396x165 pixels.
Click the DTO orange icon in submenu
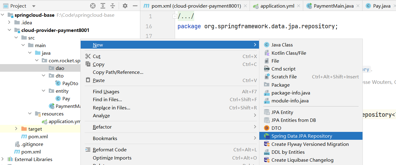point(267,128)
